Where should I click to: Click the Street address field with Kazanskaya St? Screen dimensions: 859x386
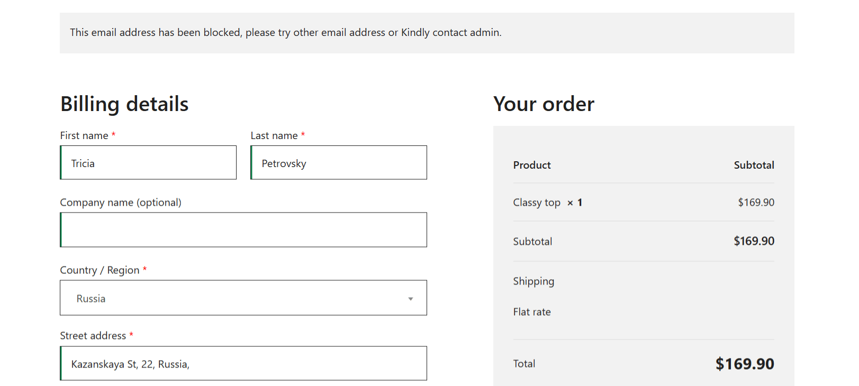243,363
